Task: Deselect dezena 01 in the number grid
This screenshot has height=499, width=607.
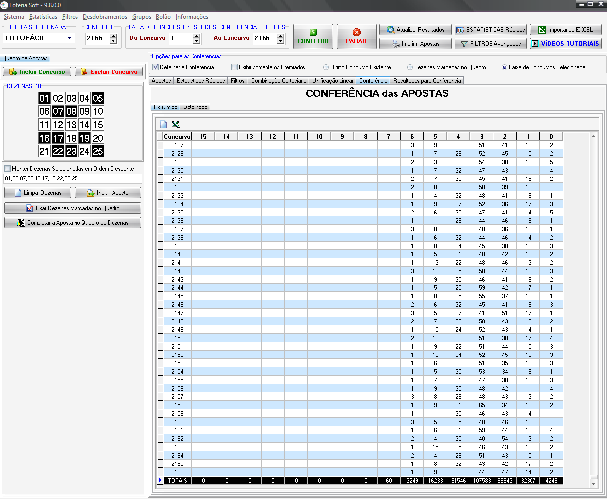Action: (45, 98)
